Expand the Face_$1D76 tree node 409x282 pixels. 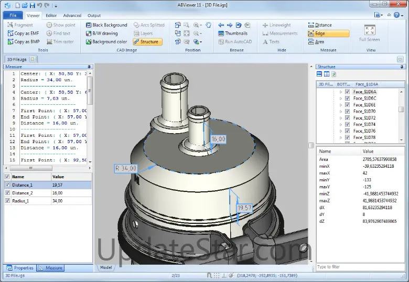click(340, 131)
